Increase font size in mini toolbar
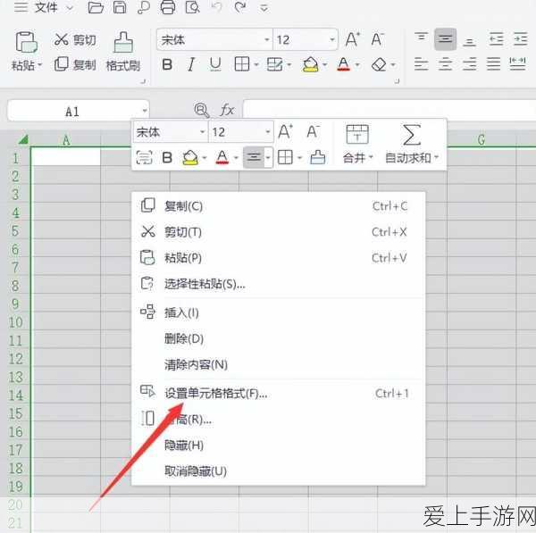Image resolution: width=536 pixels, height=533 pixels. point(285,131)
